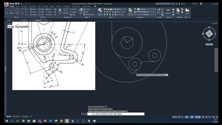The height and width of the screenshot is (125, 222).
Task: Toggle ortho mode in status bar
Action: (189, 117)
